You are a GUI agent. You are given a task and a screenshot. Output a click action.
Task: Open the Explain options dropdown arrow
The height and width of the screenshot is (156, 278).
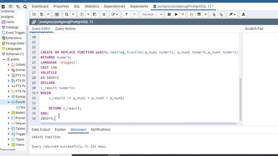pos(205,14)
